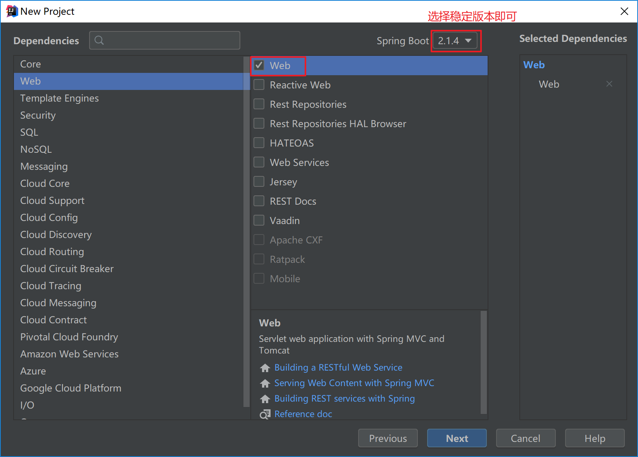Choose the Cloud Support category
The image size is (638, 457).
pos(129,200)
